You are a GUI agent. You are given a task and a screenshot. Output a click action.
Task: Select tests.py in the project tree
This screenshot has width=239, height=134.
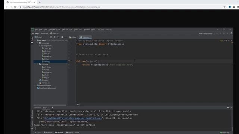point(46,59)
